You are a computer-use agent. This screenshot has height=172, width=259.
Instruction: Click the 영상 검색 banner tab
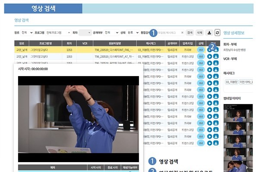click(x=43, y=9)
